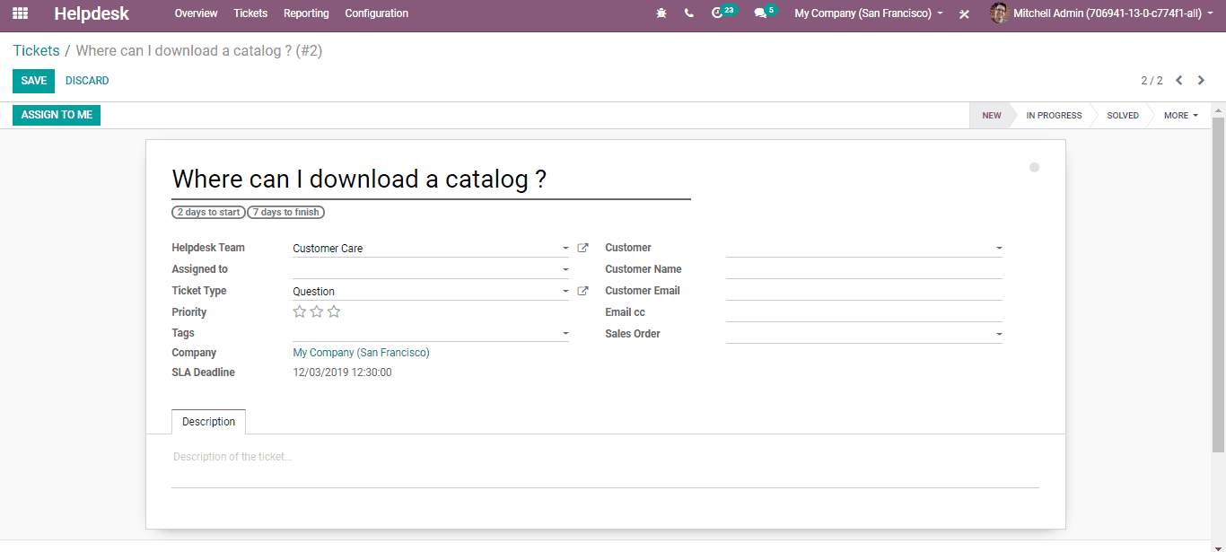Image resolution: width=1226 pixels, height=552 pixels.
Task: Select the Description tab
Action: pos(208,422)
